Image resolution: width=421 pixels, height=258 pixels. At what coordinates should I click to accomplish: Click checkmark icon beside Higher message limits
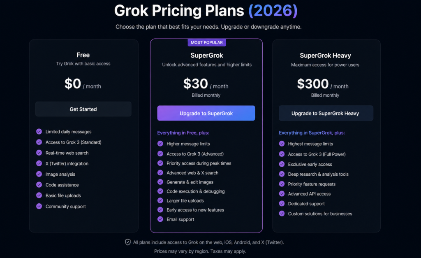point(160,144)
